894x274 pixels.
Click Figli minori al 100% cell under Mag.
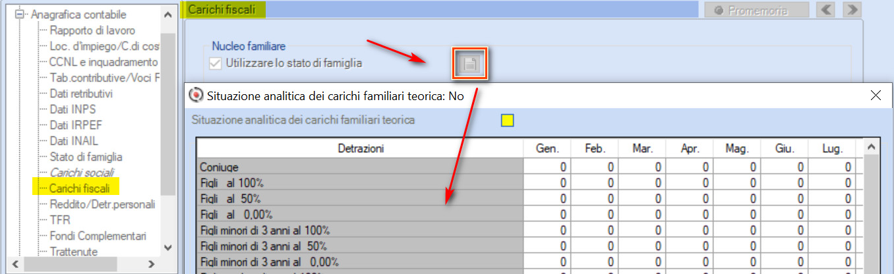pos(737,230)
